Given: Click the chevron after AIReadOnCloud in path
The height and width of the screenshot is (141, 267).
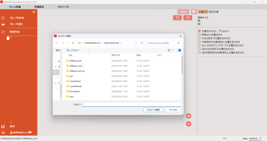Looking at the screenshot, I should pos(121,43).
